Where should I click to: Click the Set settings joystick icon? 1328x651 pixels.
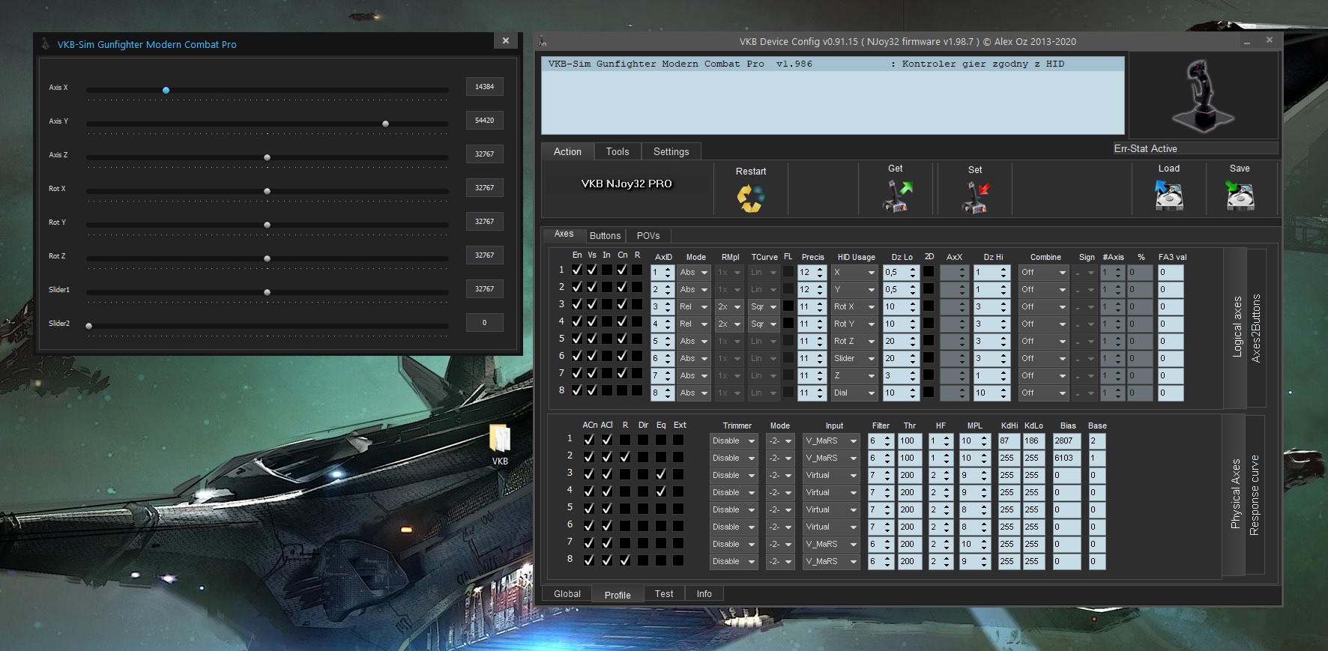pos(975,198)
